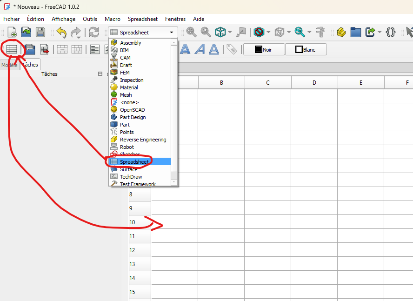Click the alias tag icon
413x301 pixels.
pos(232,49)
